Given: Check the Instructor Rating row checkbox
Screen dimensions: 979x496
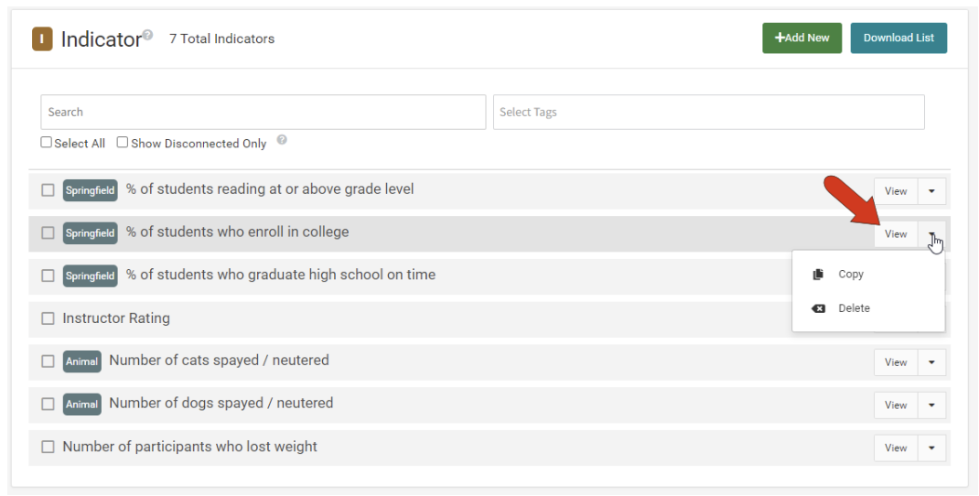Looking at the screenshot, I should (x=48, y=318).
